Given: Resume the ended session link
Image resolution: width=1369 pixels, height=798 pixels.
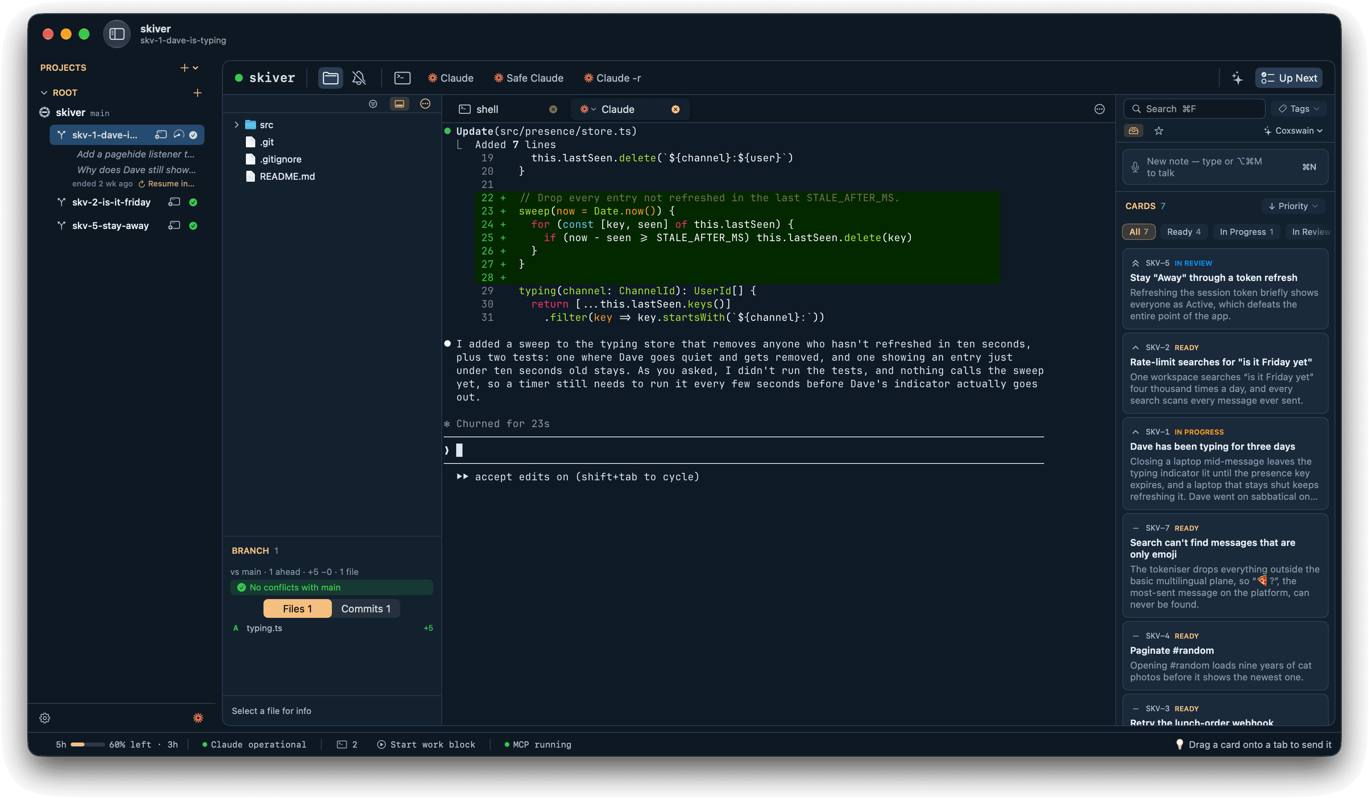Looking at the screenshot, I should pos(166,184).
